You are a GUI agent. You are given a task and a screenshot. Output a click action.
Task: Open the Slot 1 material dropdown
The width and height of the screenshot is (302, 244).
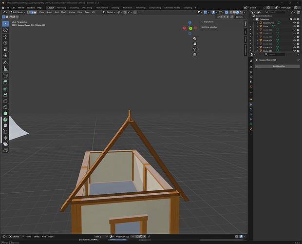tap(101, 237)
